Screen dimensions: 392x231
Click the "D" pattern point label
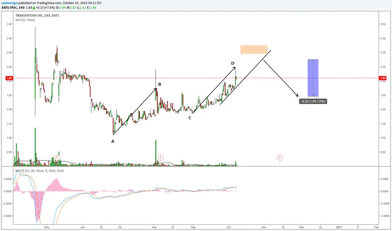(233, 63)
